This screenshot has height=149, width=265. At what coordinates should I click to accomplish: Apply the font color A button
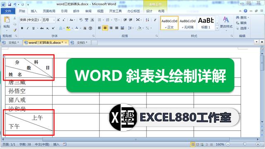tap(77, 28)
